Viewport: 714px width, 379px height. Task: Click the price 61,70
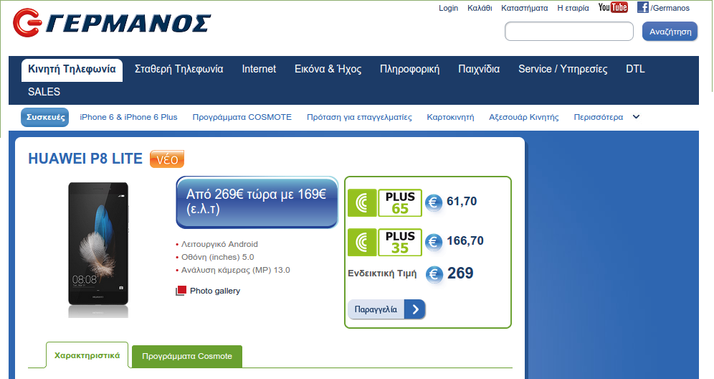[462, 201]
